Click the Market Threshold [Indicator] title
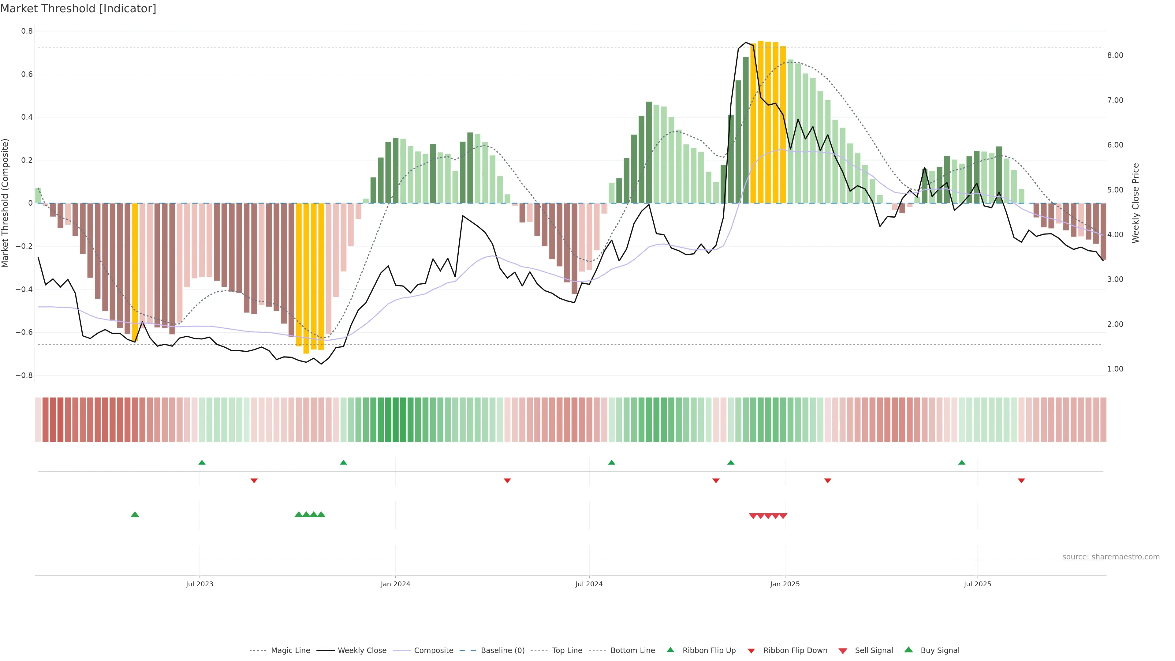The height and width of the screenshot is (661, 1175). click(x=78, y=9)
